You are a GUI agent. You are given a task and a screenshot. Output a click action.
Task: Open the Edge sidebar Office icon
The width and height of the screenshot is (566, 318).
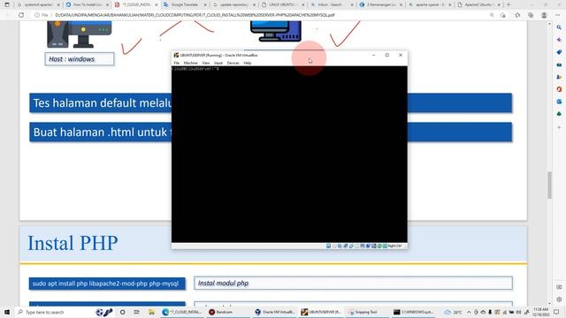[x=559, y=89]
